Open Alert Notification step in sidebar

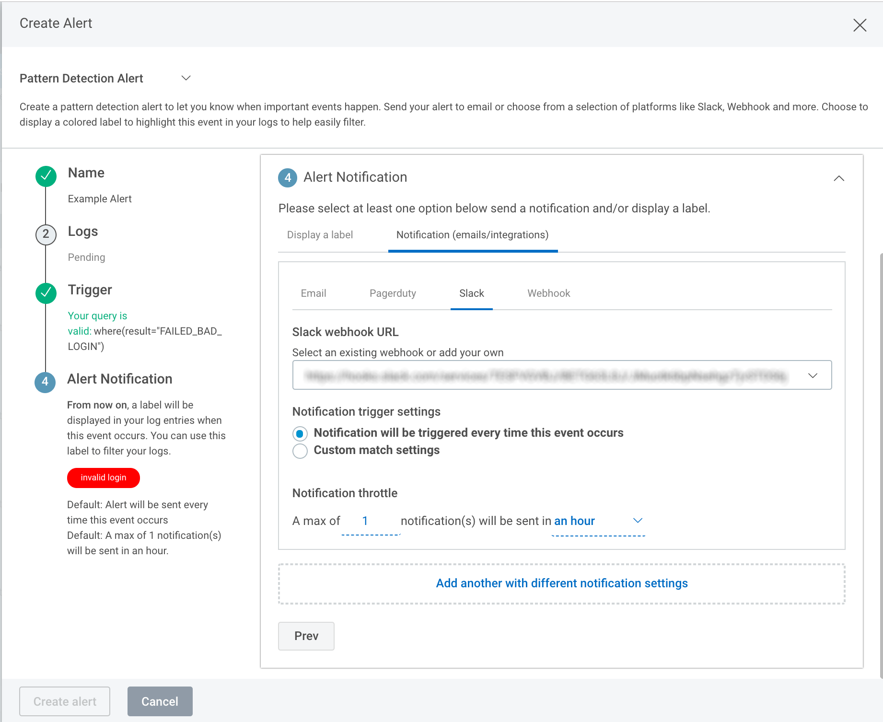(x=120, y=379)
